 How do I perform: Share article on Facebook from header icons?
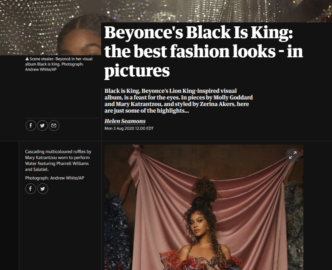click(x=31, y=125)
